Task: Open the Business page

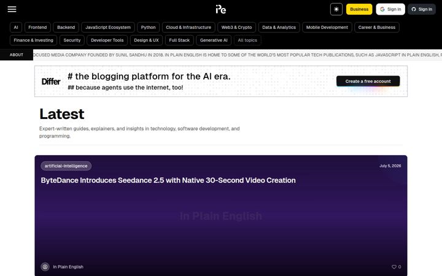Action: [x=359, y=9]
